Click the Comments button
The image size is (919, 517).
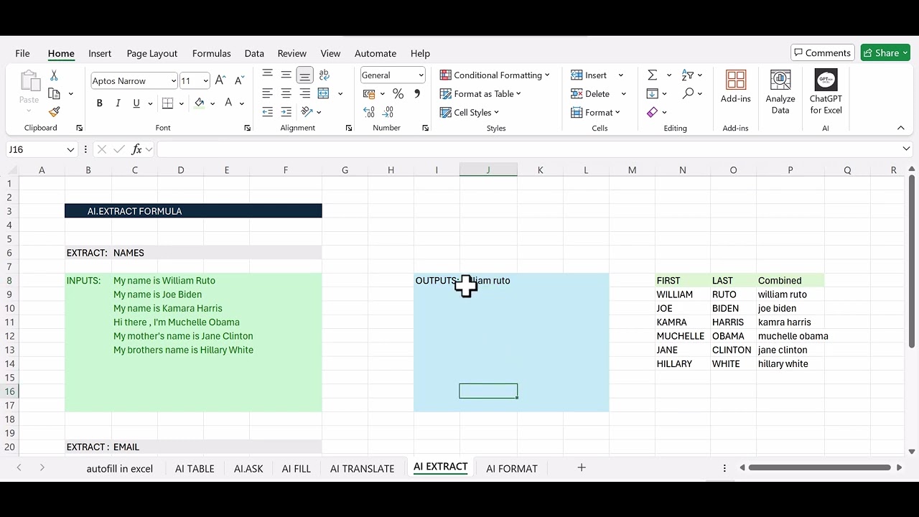pyautogui.click(x=821, y=52)
